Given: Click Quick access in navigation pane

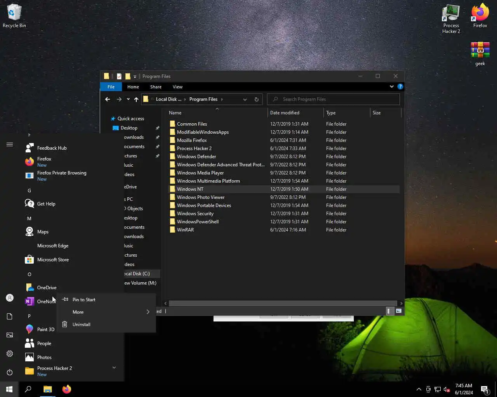Looking at the screenshot, I should (x=131, y=119).
